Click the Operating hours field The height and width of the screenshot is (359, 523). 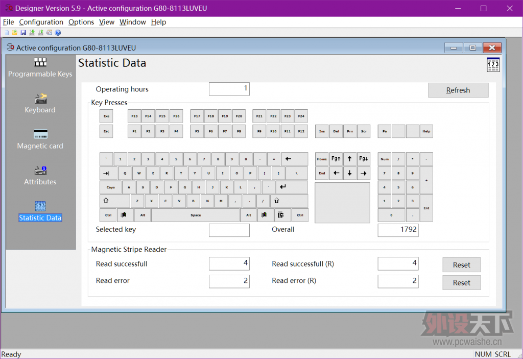click(x=229, y=89)
